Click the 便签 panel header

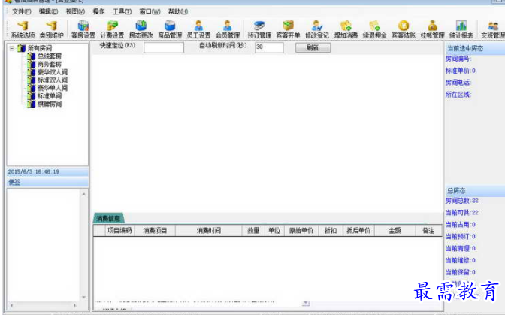(47, 182)
